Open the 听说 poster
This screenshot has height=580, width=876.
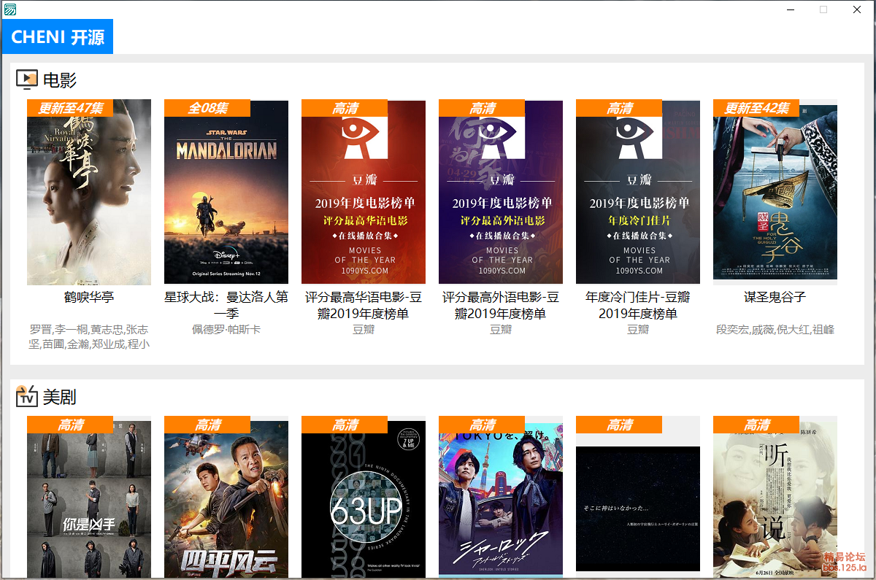pyautogui.click(x=775, y=498)
